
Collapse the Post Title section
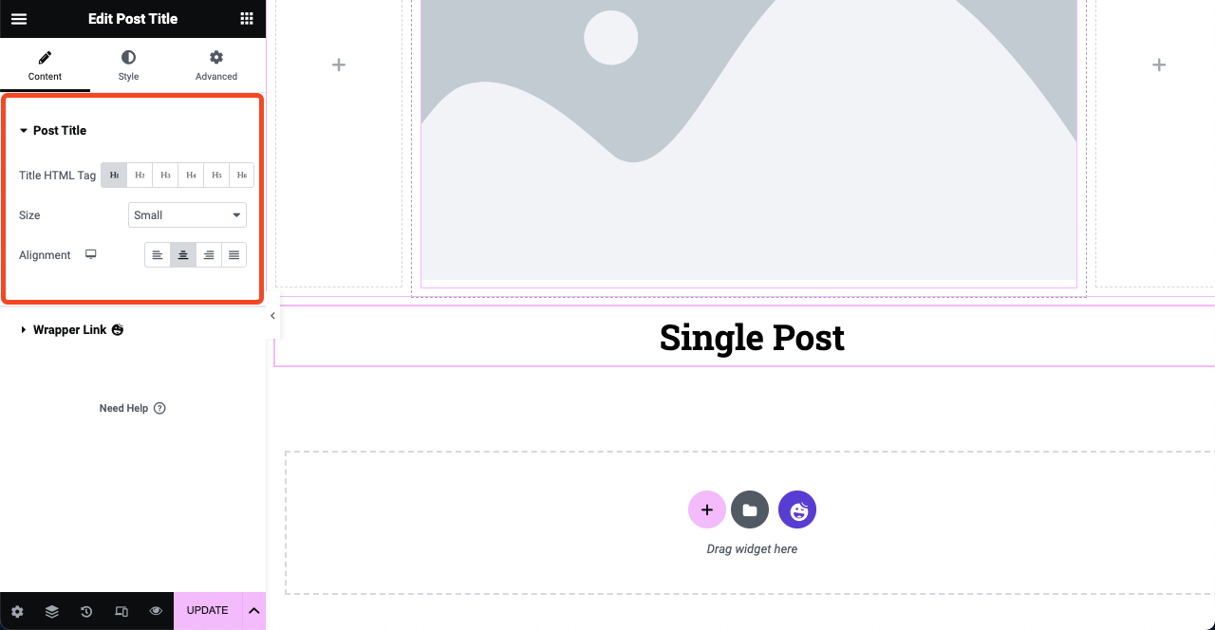click(x=59, y=131)
